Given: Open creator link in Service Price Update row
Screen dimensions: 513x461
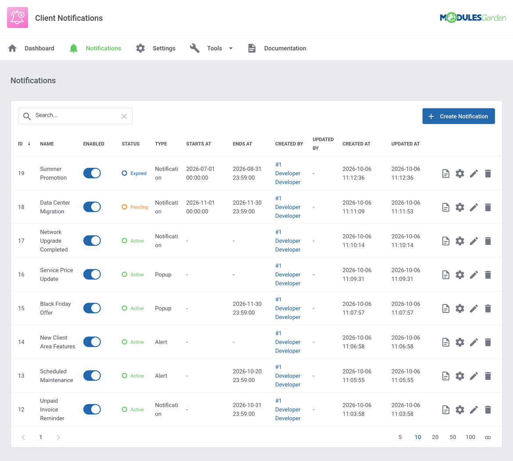Looking at the screenshot, I should (x=288, y=275).
